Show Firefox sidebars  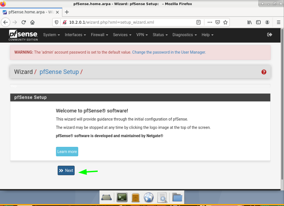pyautogui.click(x=258, y=22)
